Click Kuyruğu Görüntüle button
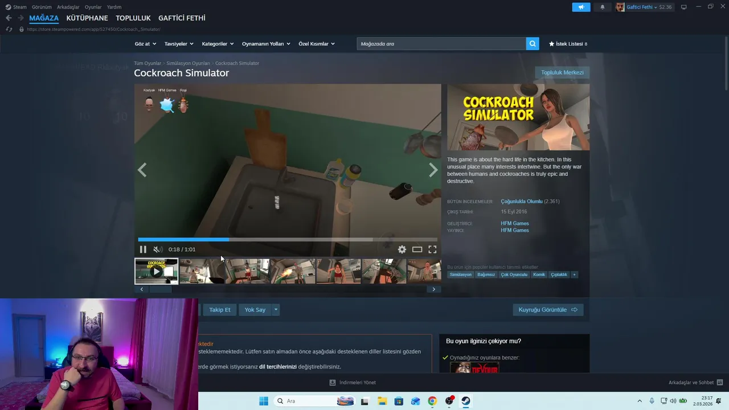This screenshot has width=729, height=410. 548,310
